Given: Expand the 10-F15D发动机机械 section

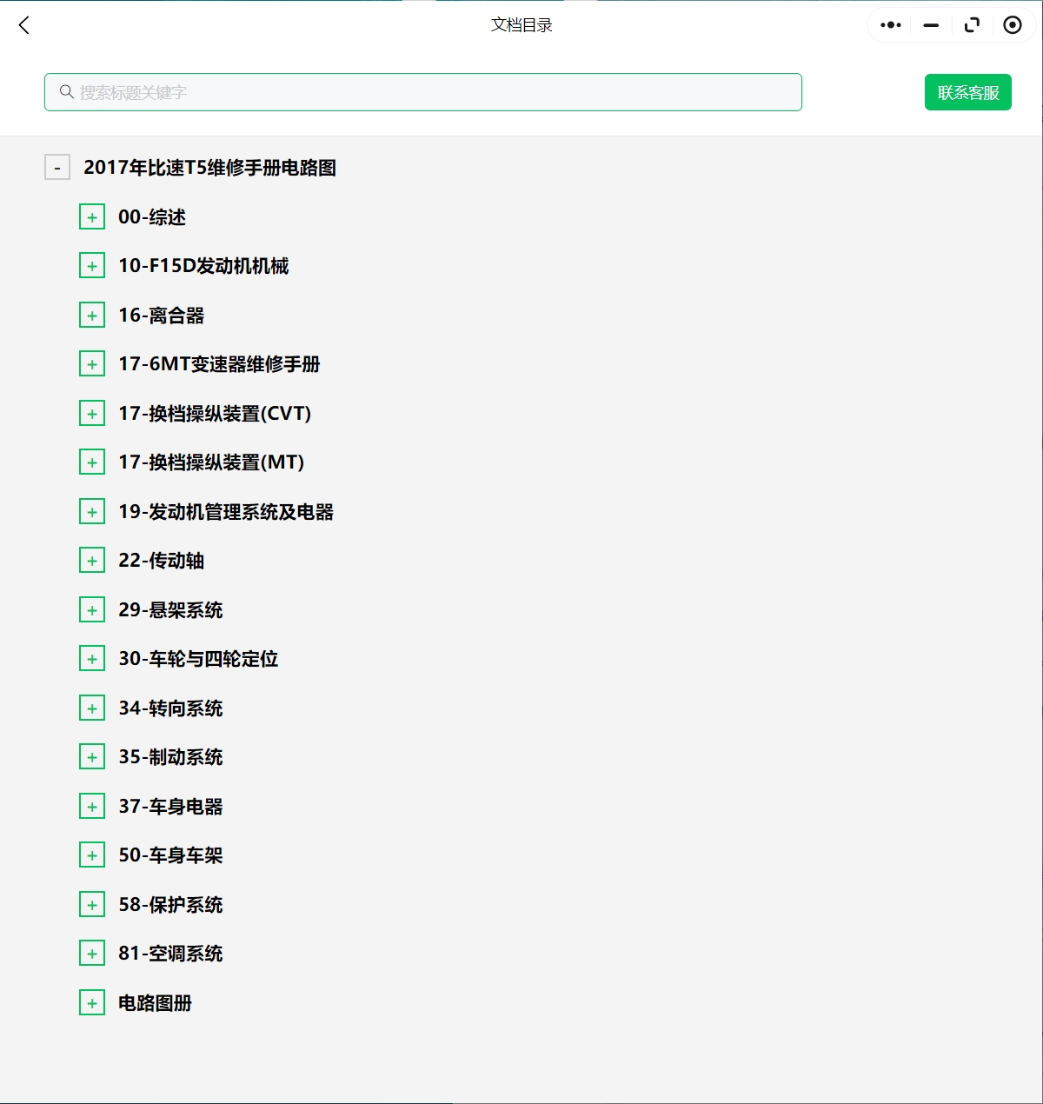Looking at the screenshot, I should coord(92,266).
